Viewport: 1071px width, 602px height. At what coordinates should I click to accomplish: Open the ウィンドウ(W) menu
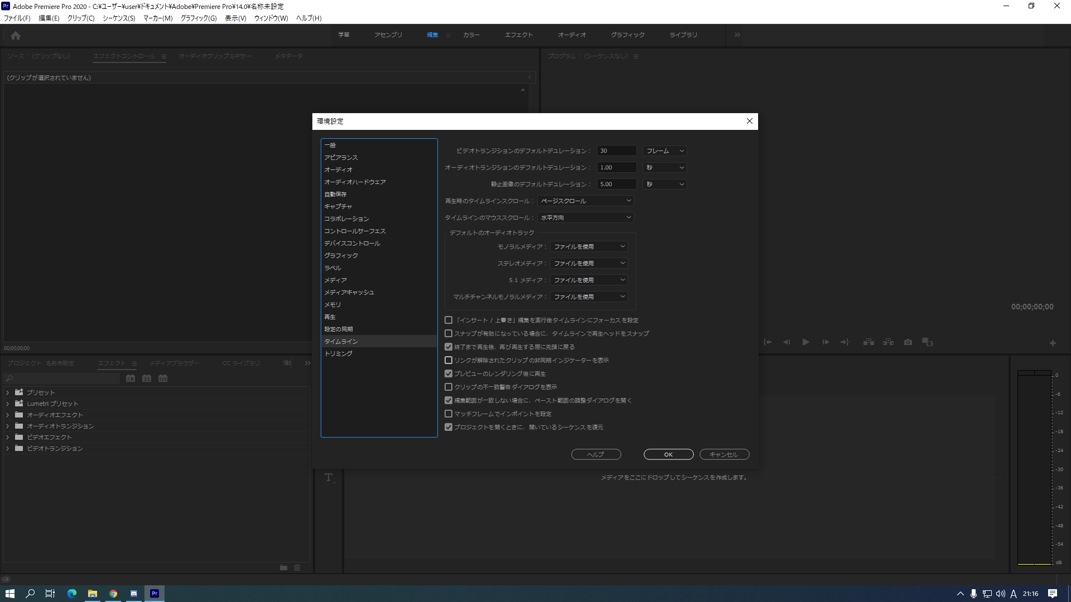(x=271, y=18)
